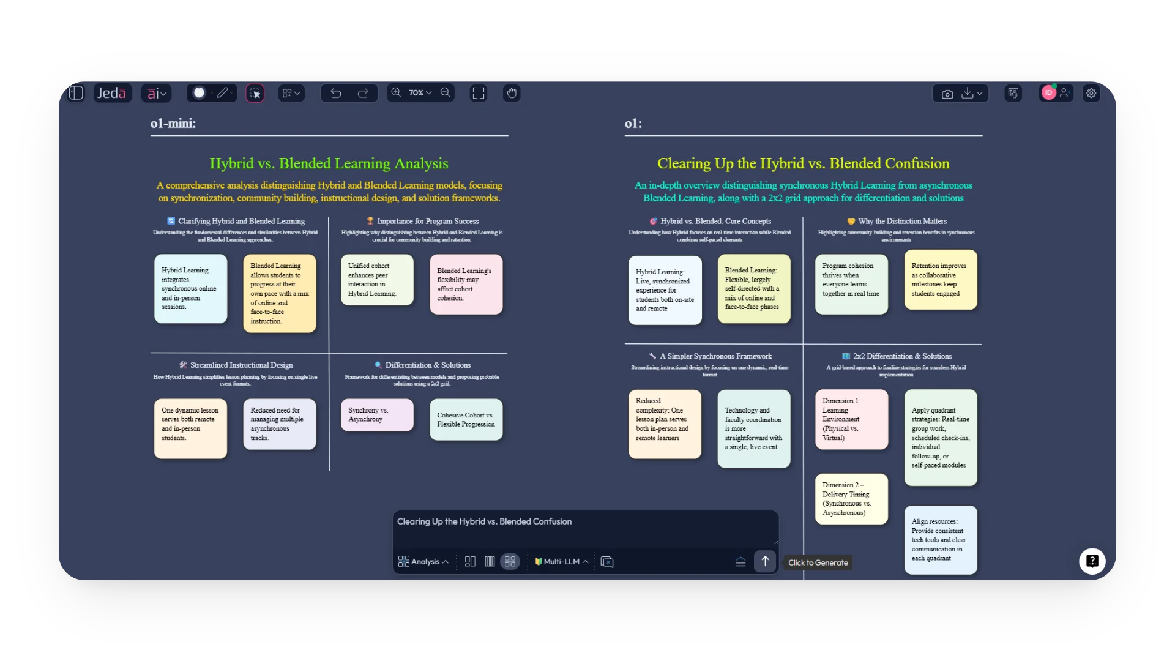Open the shapes and elements menu
This screenshot has height=661, width=1175.
click(291, 93)
